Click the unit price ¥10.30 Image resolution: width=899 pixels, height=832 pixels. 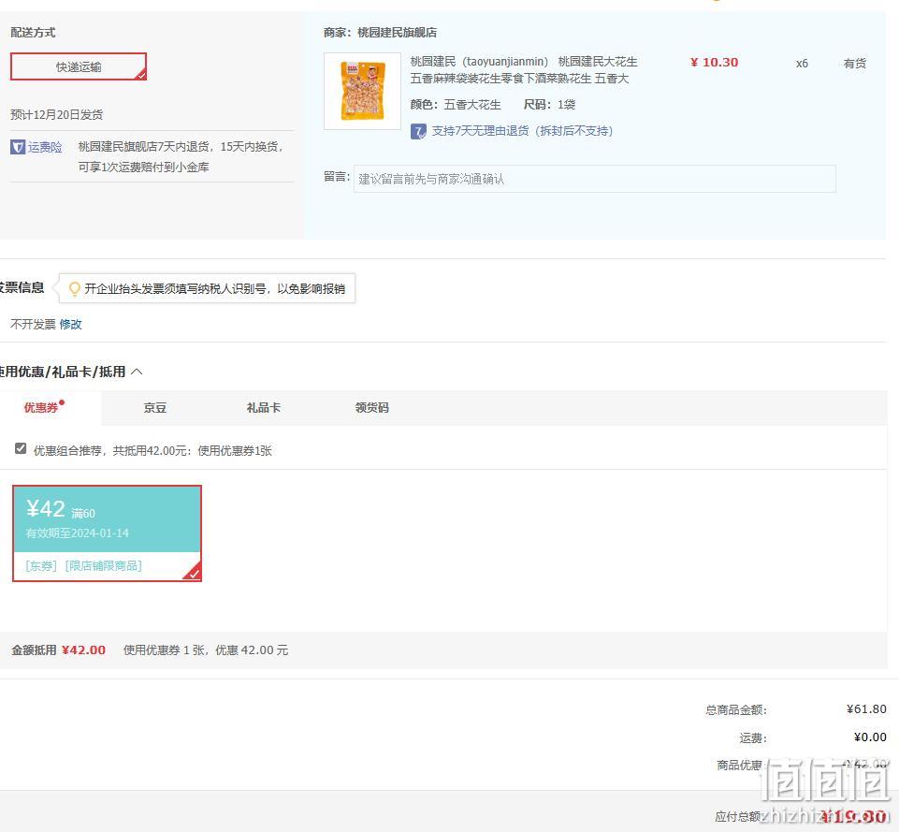coord(715,62)
